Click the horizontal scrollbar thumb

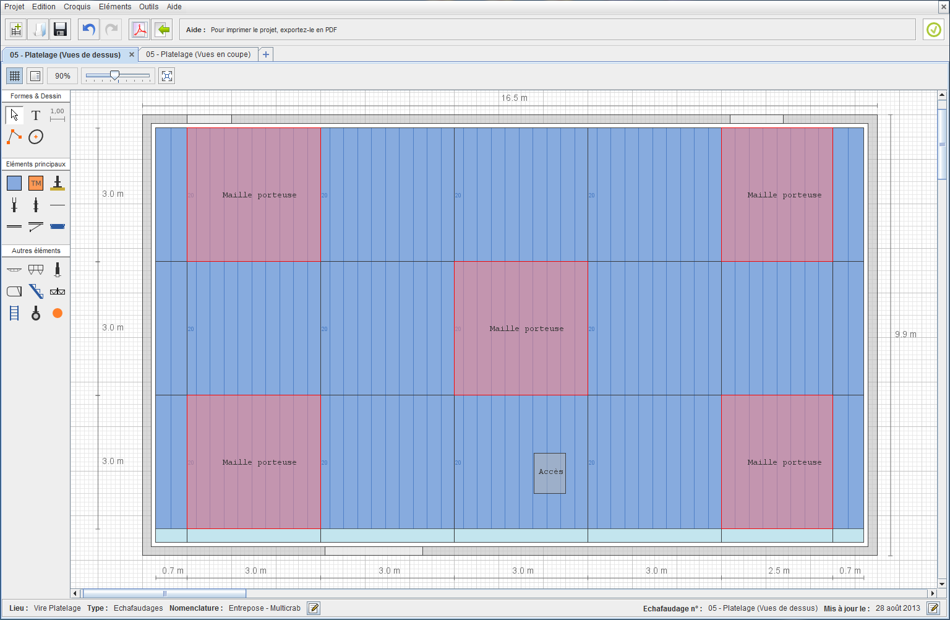click(x=165, y=594)
